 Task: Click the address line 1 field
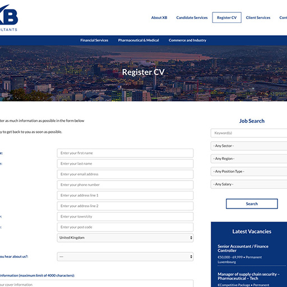click(125, 195)
